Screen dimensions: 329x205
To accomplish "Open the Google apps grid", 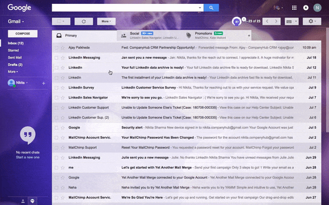I will [294, 8].
